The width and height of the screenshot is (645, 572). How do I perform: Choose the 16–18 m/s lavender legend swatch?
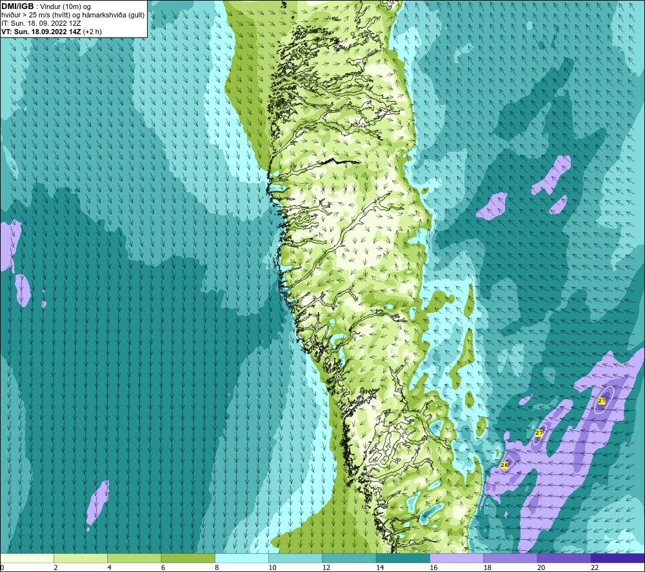pyautogui.click(x=457, y=558)
